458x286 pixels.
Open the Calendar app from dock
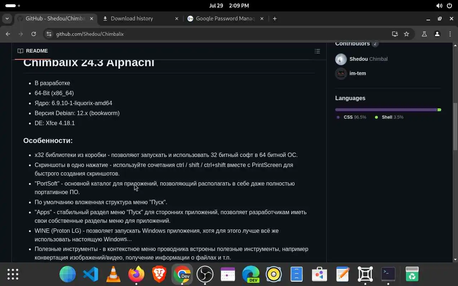click(228, 274)
